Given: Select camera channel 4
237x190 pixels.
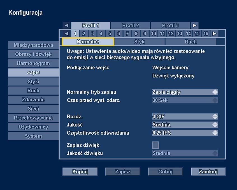Looking at the screenshot, I should [x=101, y=34].
